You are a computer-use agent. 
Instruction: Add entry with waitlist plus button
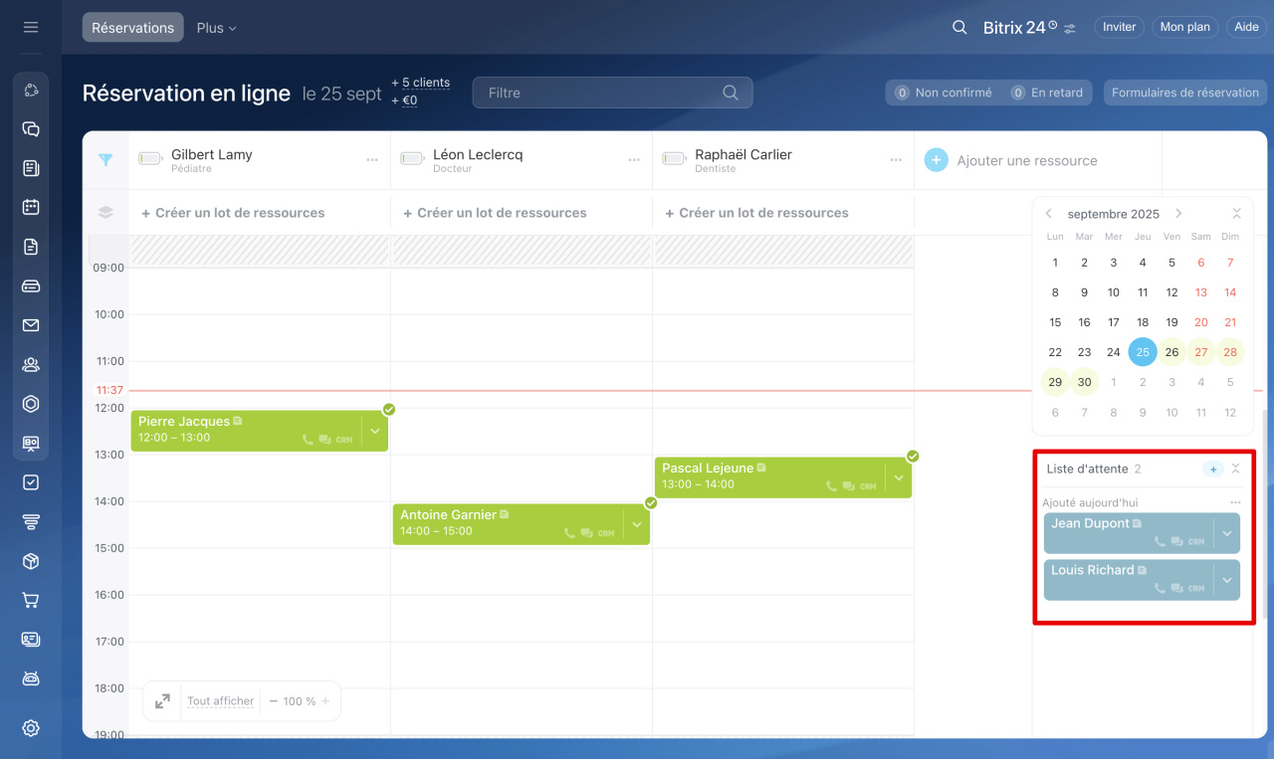coord(1212,469)
